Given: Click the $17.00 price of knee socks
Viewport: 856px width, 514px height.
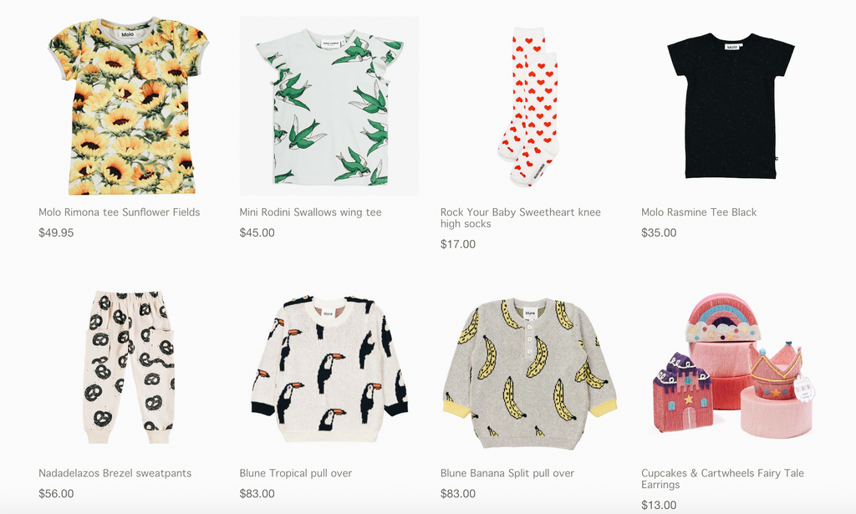Looking at the screenshot, I should coord(458,244).
